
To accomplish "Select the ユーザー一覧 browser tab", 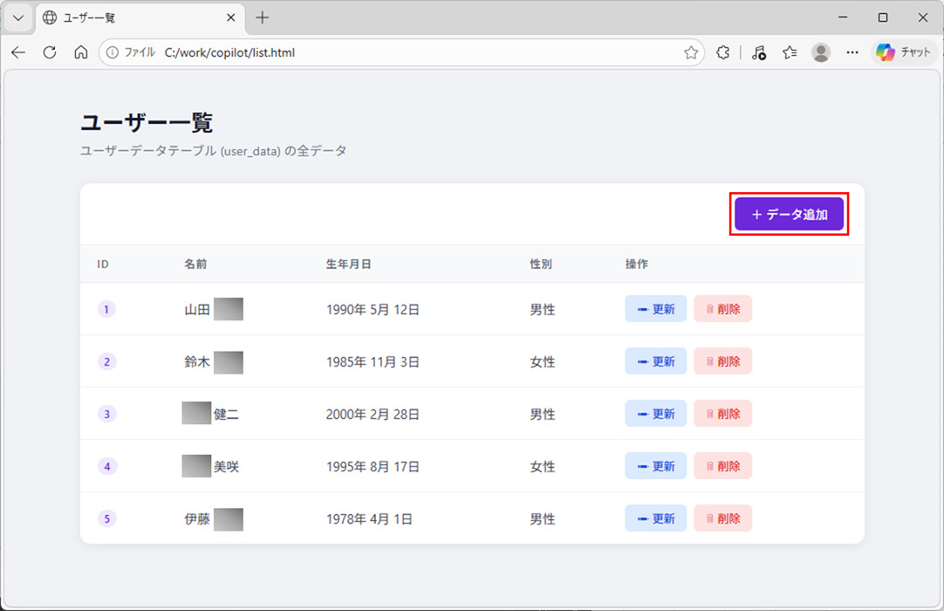I will [x=131, y=17].
